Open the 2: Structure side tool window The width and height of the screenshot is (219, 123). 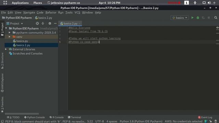pyautogui.click(x=2, y=60)
